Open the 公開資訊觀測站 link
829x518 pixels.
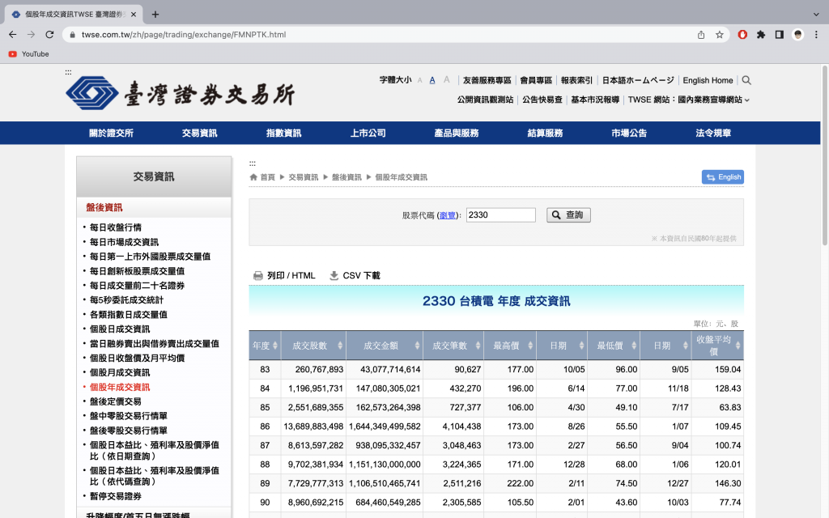pyautogui.click(x=486, y=100)
